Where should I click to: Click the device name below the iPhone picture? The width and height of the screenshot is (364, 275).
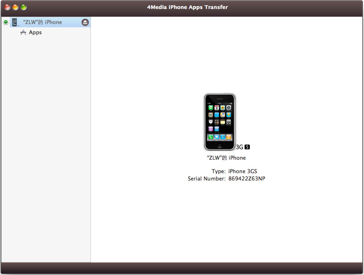click(226, 158)
